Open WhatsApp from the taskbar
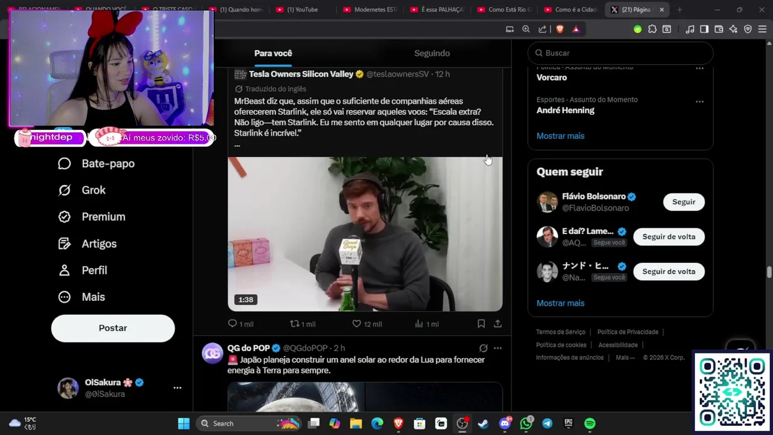The image size is (773, 435). click(x=526, y=424)
